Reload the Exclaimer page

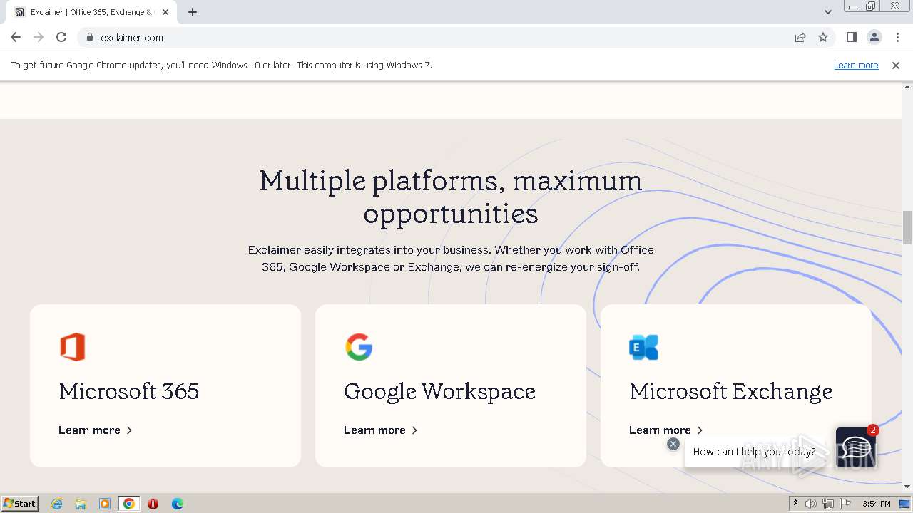pyautogui.click(x=61, y=37)
